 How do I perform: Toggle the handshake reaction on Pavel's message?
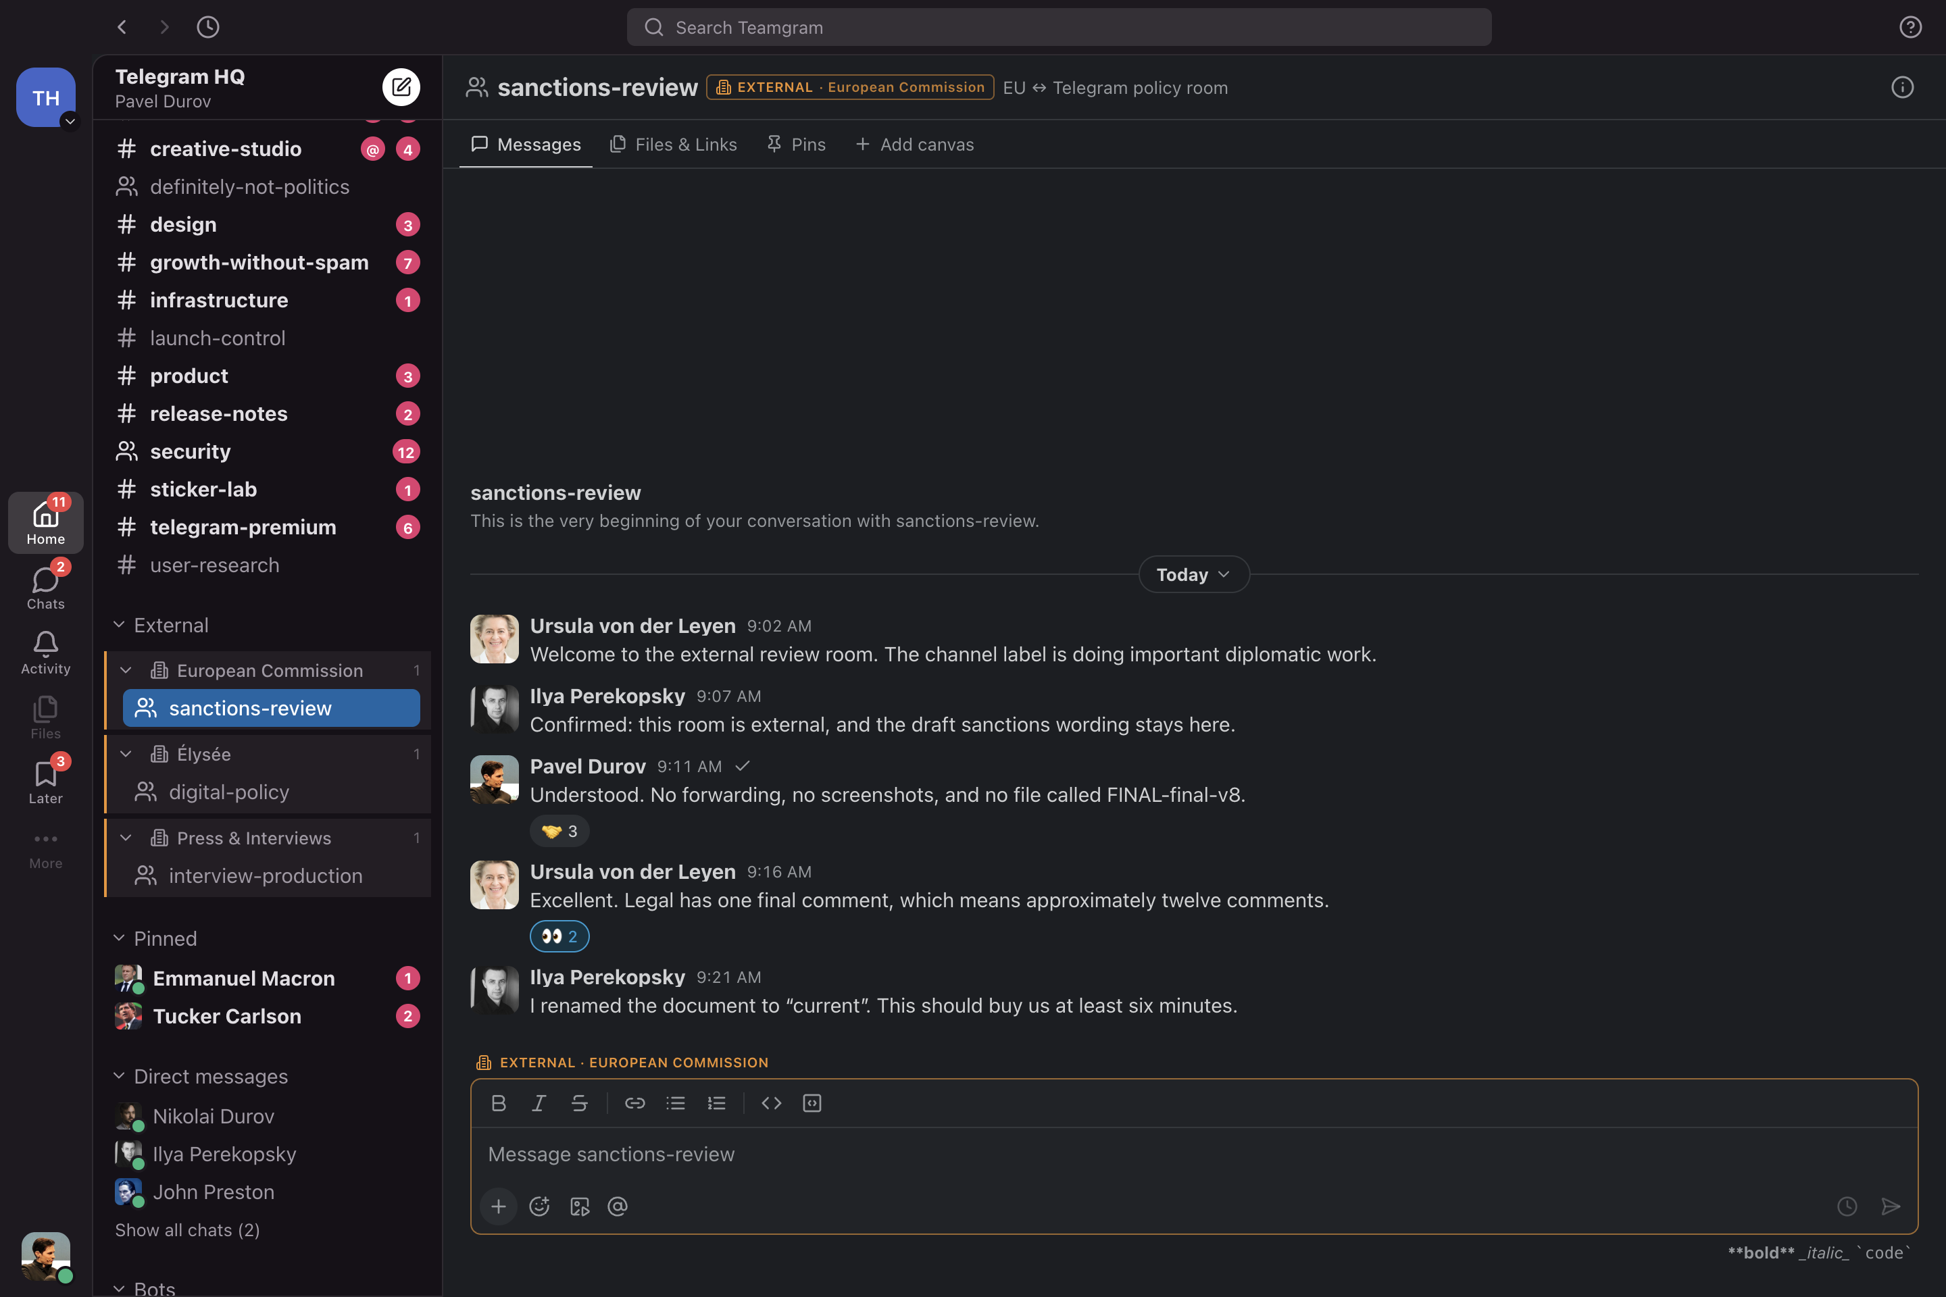[559, 830]
